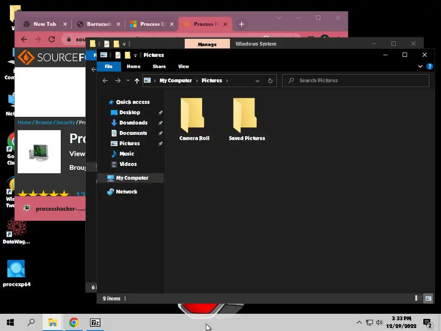
Task: Expand the chevron after Pictures in path
Action: pos(227,81)
